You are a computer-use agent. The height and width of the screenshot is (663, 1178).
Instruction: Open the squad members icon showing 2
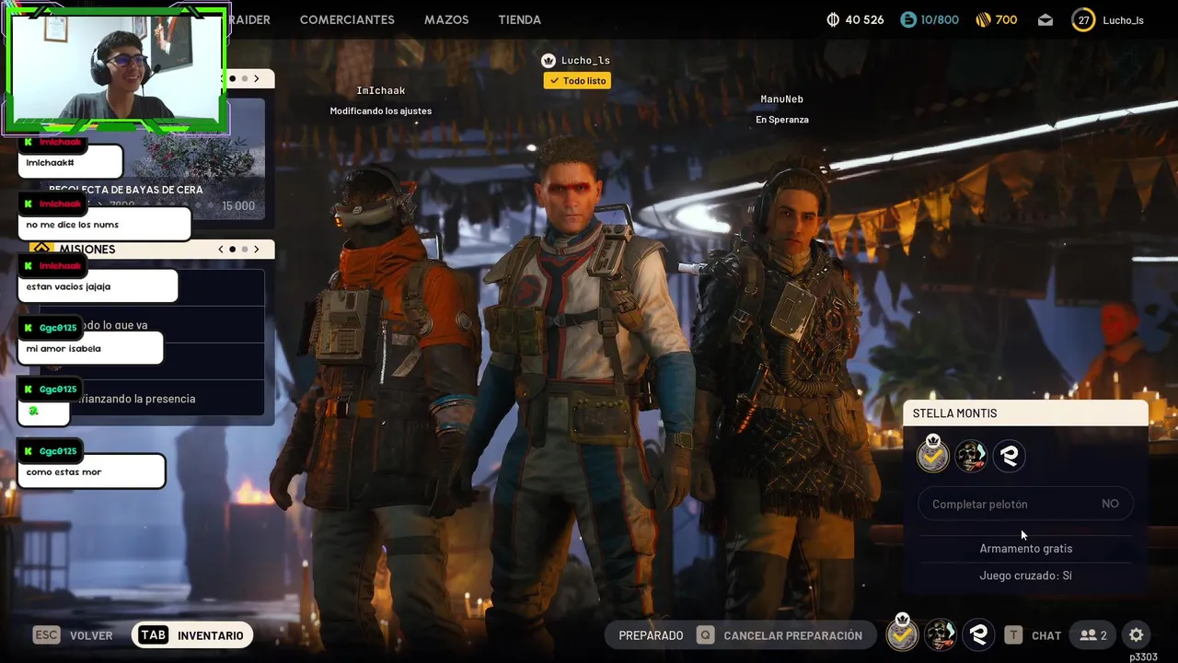pyautogui.click(x=1093, y=635)
